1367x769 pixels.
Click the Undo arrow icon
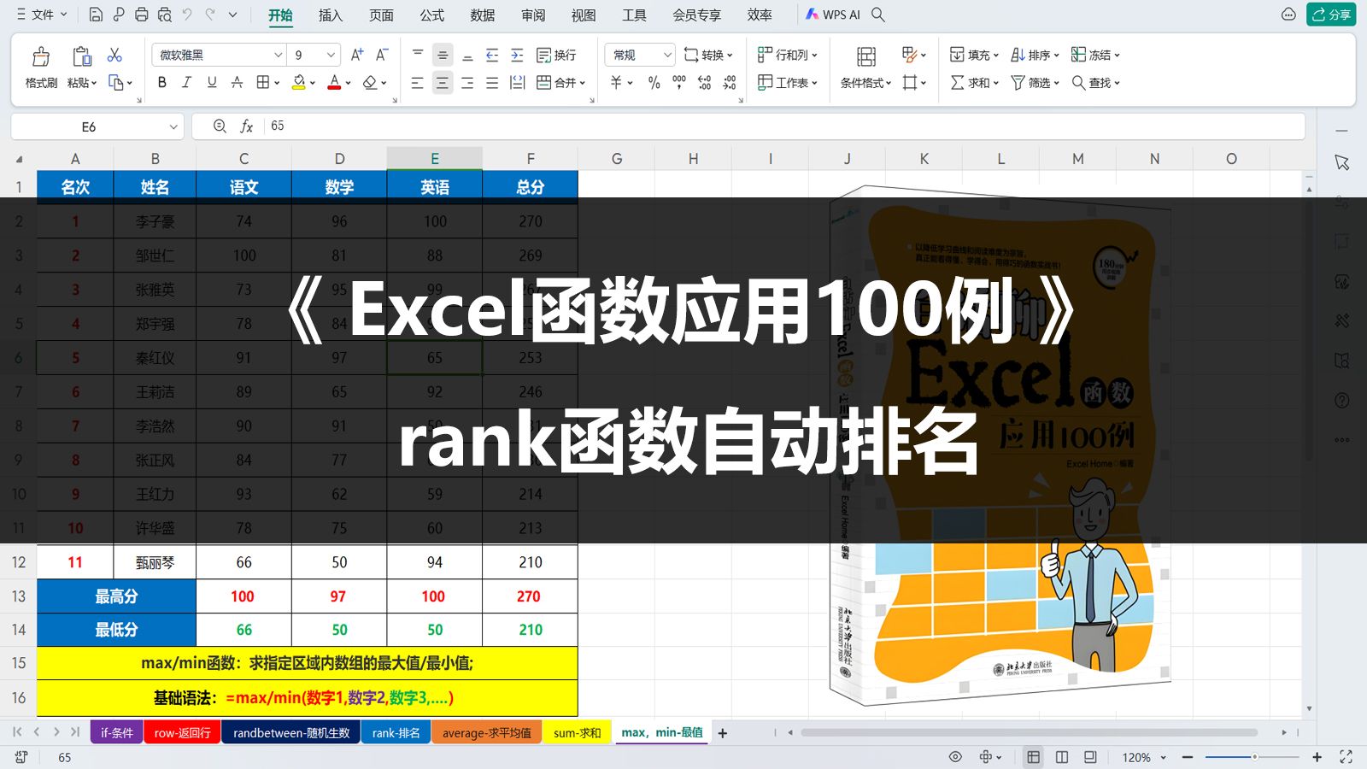click(187, 15)
